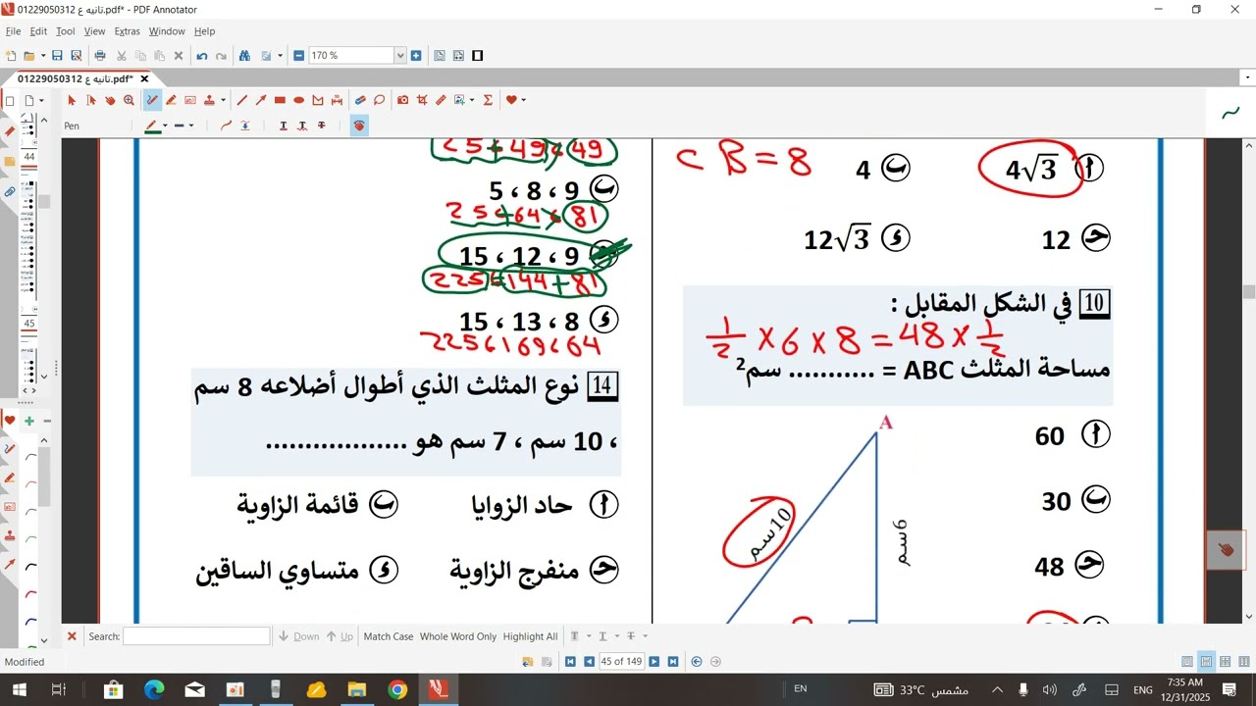Choose the Pan hand tool
Viewport: 1256px width, 706px height.
pos(110,100)
